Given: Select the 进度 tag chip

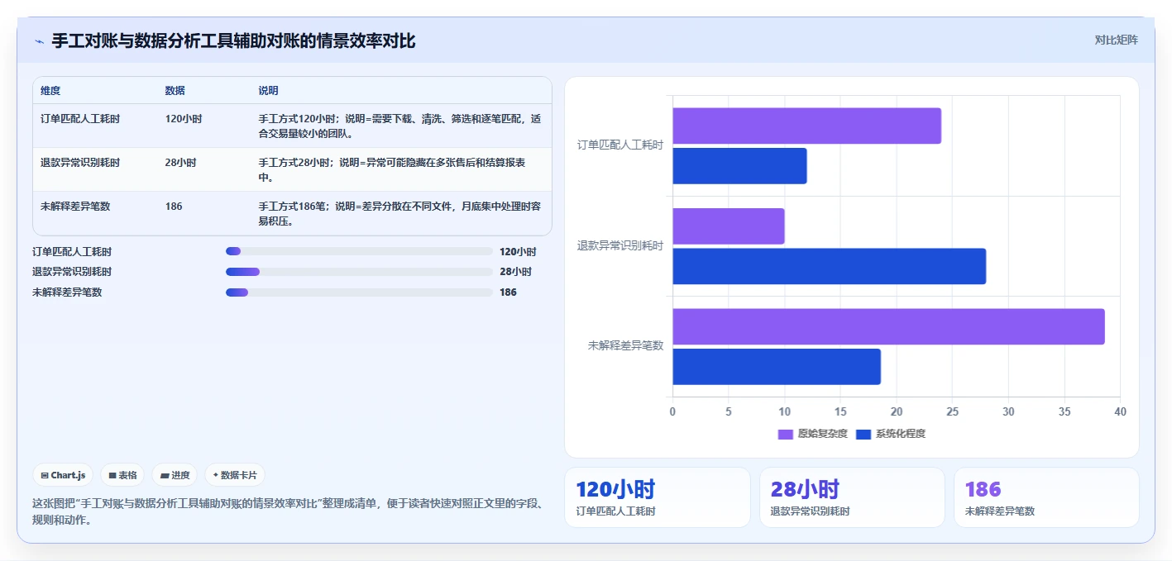Looking at the screenshot, I should tap(175, 475).
